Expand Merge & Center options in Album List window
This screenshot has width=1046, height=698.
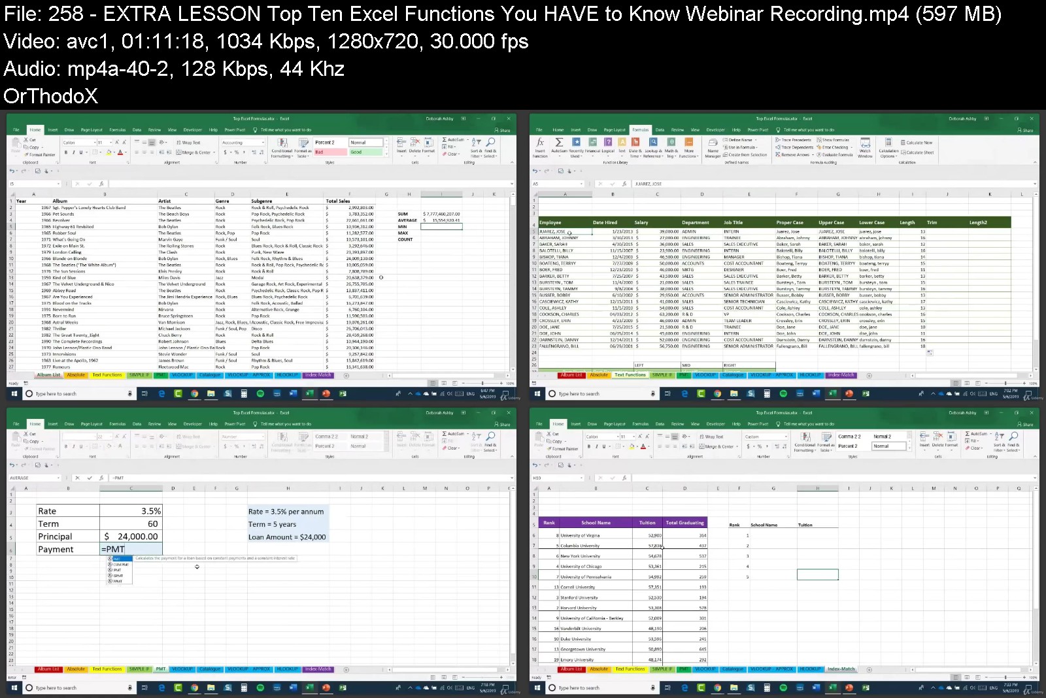click(214, 152)
